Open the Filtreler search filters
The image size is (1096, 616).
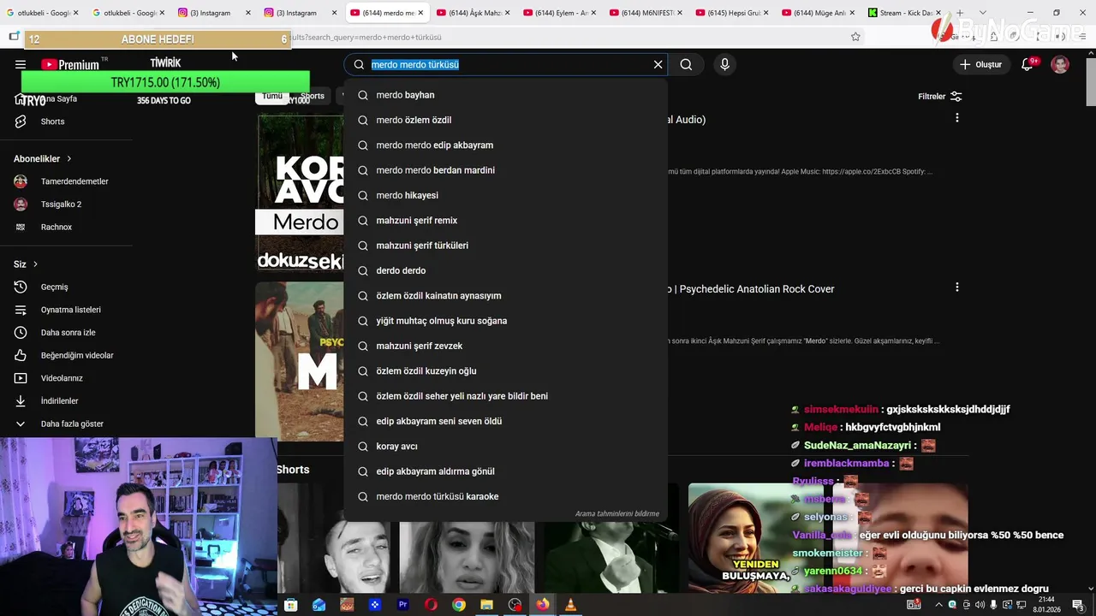(940, 97)
